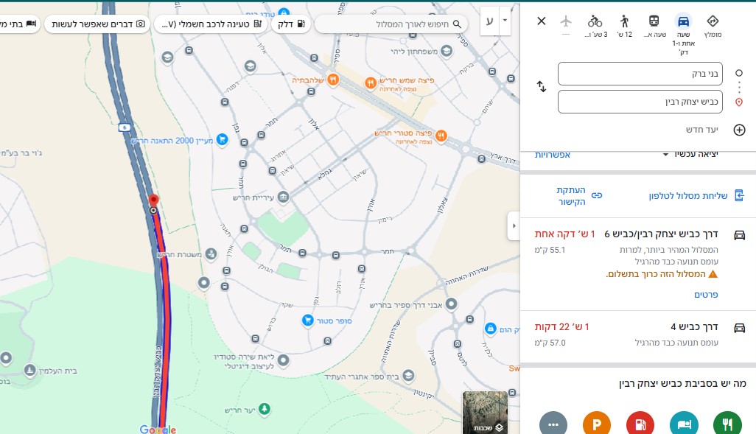Open בית העלמין cemetery marker
The height and width of the screenshot is (434, 756).
point(30,371)
